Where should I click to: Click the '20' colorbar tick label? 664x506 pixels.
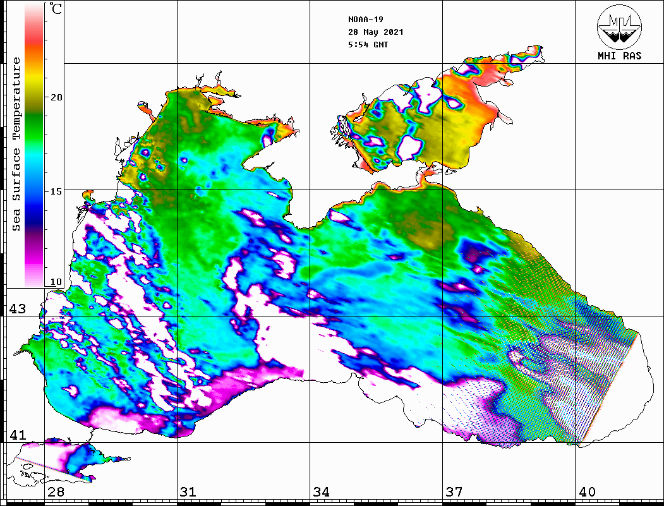(56, 97)
